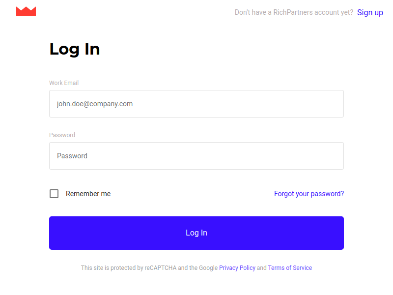Open the Sign up link
The image size is (393, 295).
point(370,12)
